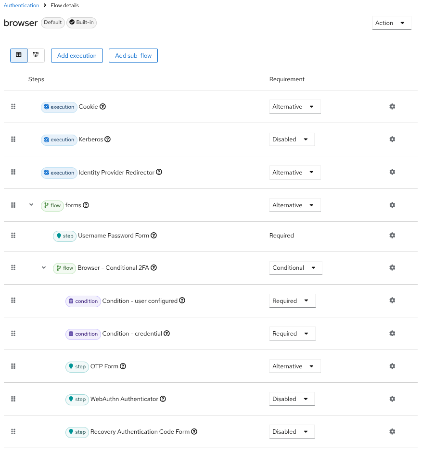Open the WebAuthn Authenticator requirement dropdown
The height and width of the screenshot is (464, 422).
292,399
